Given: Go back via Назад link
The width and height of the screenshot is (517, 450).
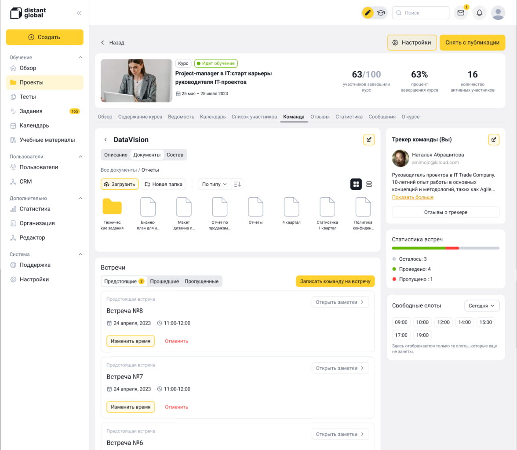Looking at the screenshot, I should point(113,43).
